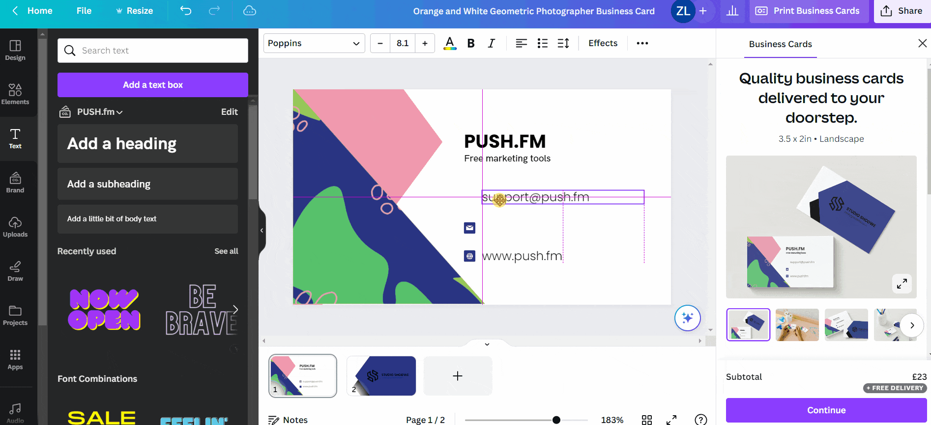Insert the NOW OPEN text style

[104, 310]
